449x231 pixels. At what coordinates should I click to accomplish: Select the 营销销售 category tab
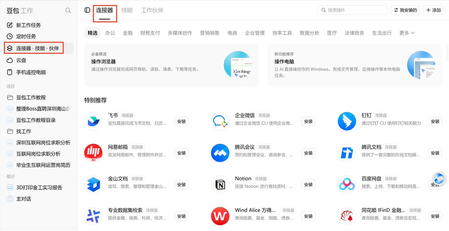(x=210, y=33)
